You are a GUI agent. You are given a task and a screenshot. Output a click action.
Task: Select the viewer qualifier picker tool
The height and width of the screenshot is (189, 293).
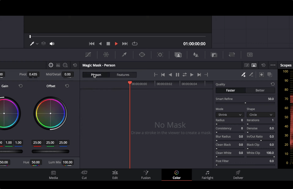(32, 44)
